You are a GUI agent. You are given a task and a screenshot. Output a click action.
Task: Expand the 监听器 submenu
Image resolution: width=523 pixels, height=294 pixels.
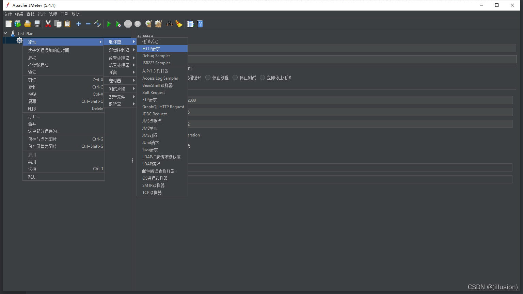pos(115,104)
